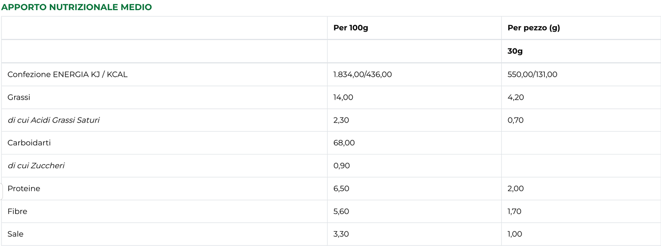Click the APPORTO NUTRIZIONALE MEDIO heading
661x246 pixels.
[77, 7]
